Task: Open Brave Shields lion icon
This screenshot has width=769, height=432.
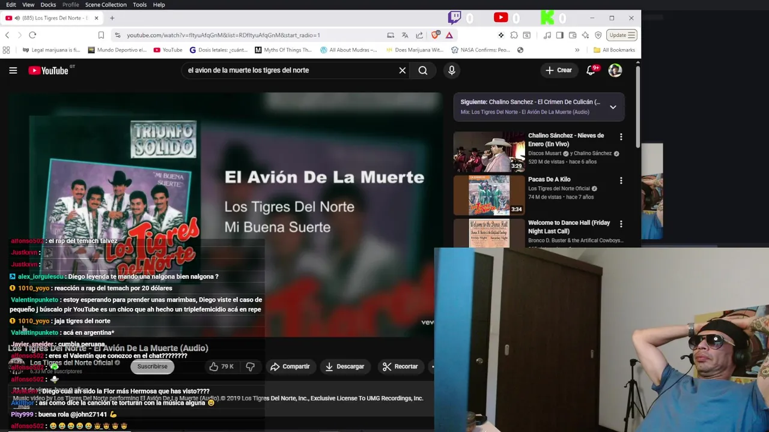Action: coord(436,35)
